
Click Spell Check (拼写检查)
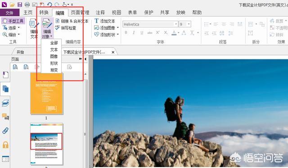[66, 28]
